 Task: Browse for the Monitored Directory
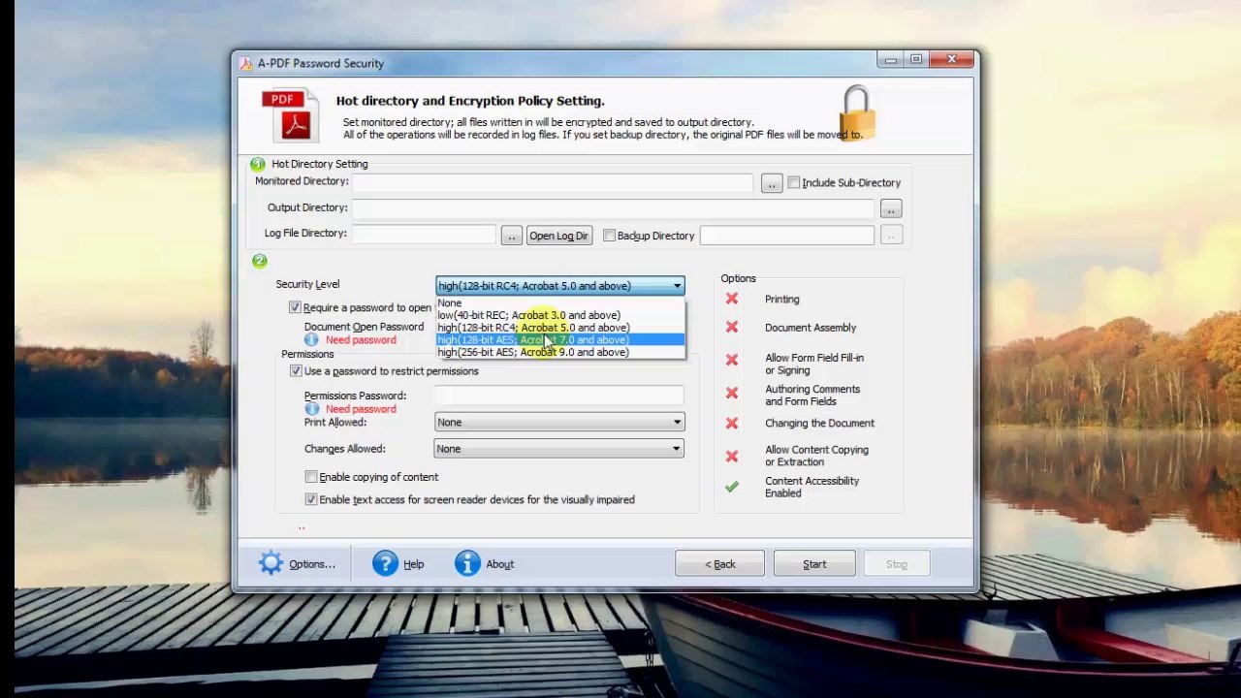click(772, 183)
